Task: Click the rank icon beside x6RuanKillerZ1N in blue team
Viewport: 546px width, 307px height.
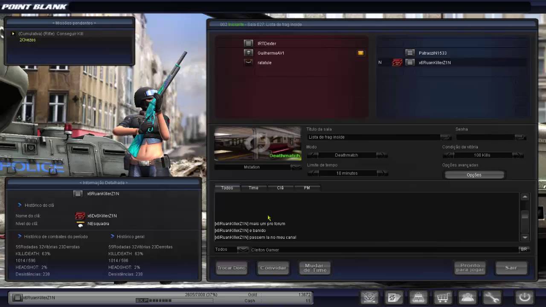Action: click(410, 62)
